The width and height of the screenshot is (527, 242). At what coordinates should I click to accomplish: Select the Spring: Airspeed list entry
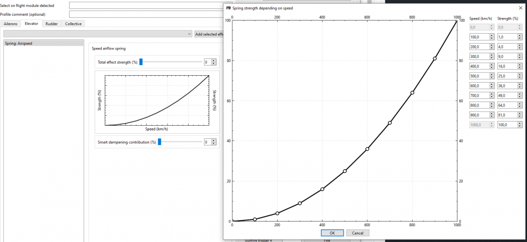click(43, 43)
